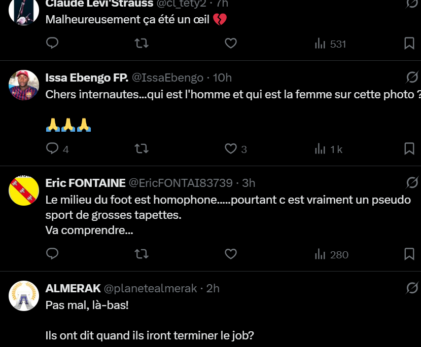This screenshot has height=347, width=421.
Task: Reply to Eric FONTAINE's tweet
Action: (53, 254)
